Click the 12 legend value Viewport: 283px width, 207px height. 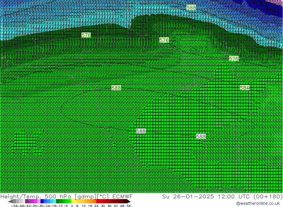[x=83, y=206]
